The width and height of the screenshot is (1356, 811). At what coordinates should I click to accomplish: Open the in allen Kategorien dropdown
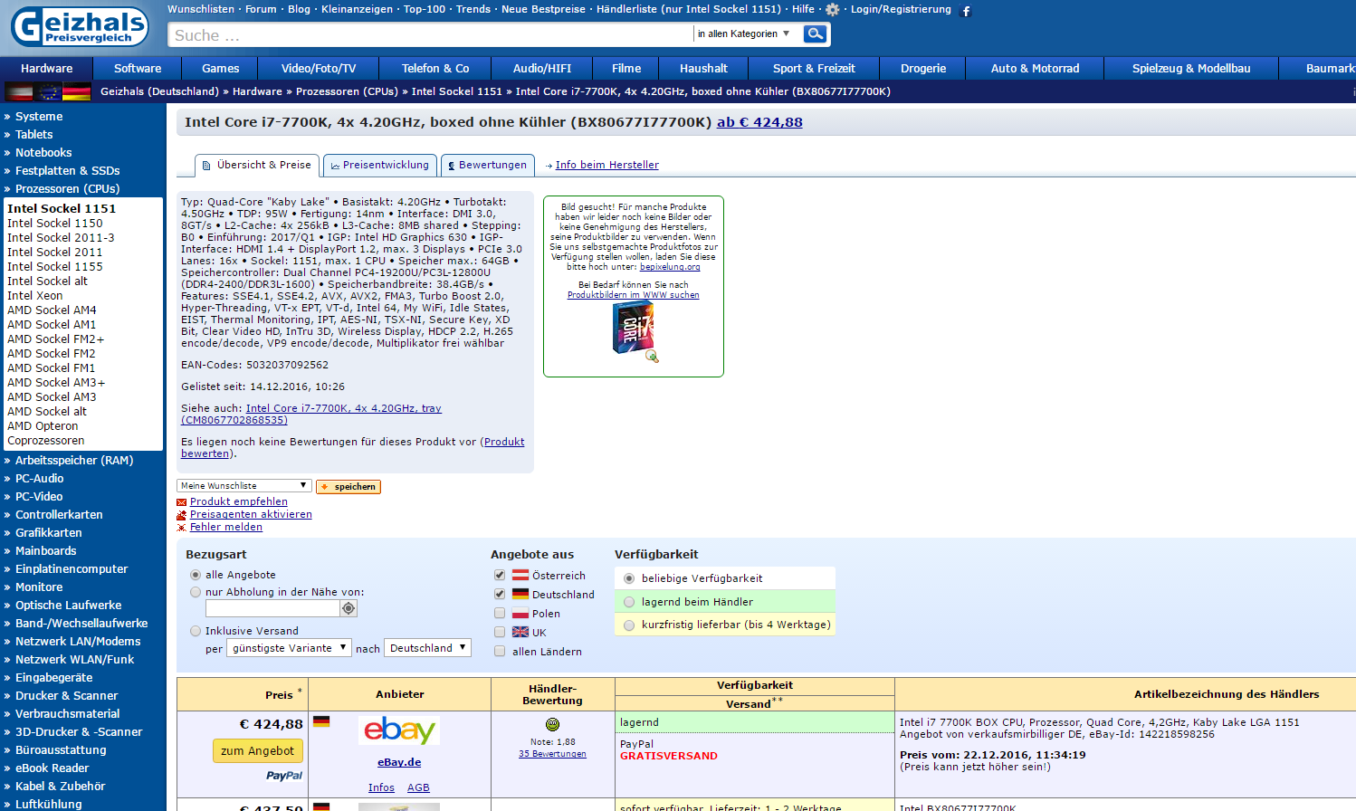746,33
